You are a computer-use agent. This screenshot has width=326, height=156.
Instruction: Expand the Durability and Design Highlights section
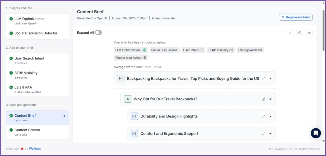pyautogui.click(x=270, y=116)
